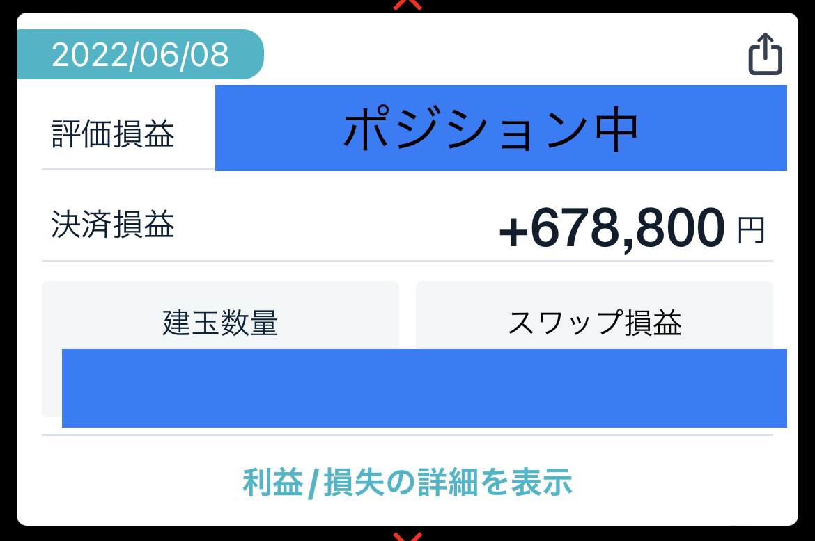
Task: Click the plus sign before 678,800
Action: point(513,233)
